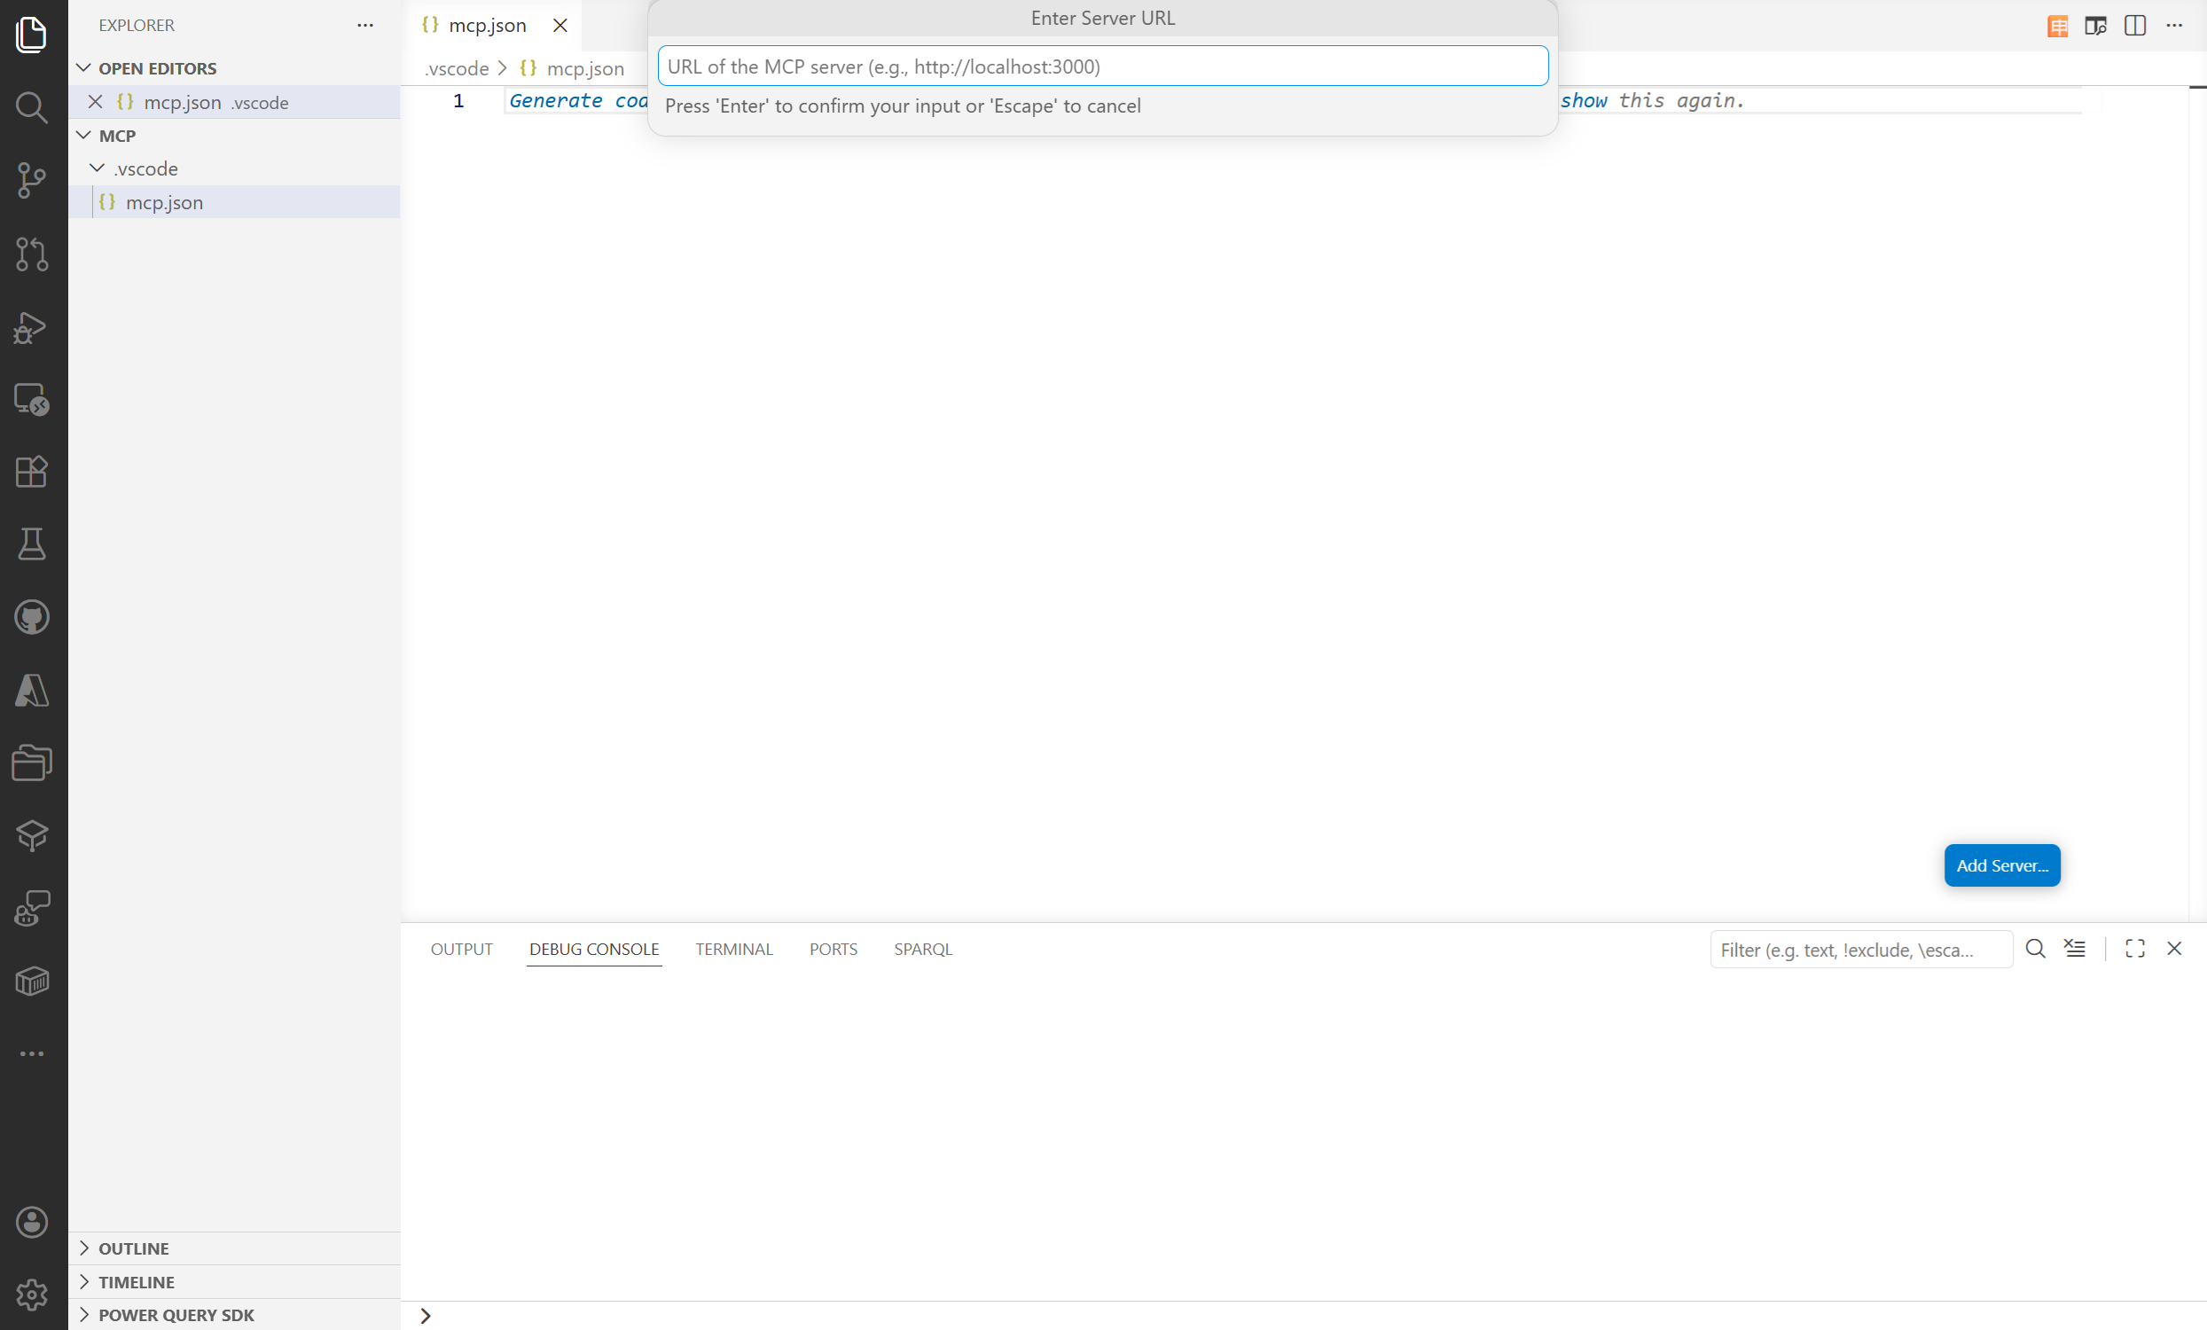Open the Remote Explorer view

pyautogui.click(x=32, y=398)
